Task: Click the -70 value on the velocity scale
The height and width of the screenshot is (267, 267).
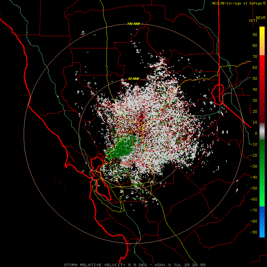Action: pos(254,210)
